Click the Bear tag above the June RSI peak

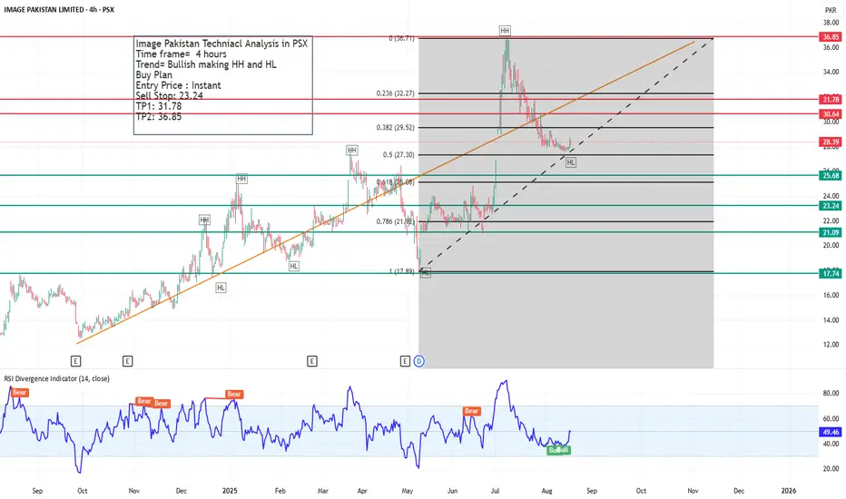tap(471, 411)
